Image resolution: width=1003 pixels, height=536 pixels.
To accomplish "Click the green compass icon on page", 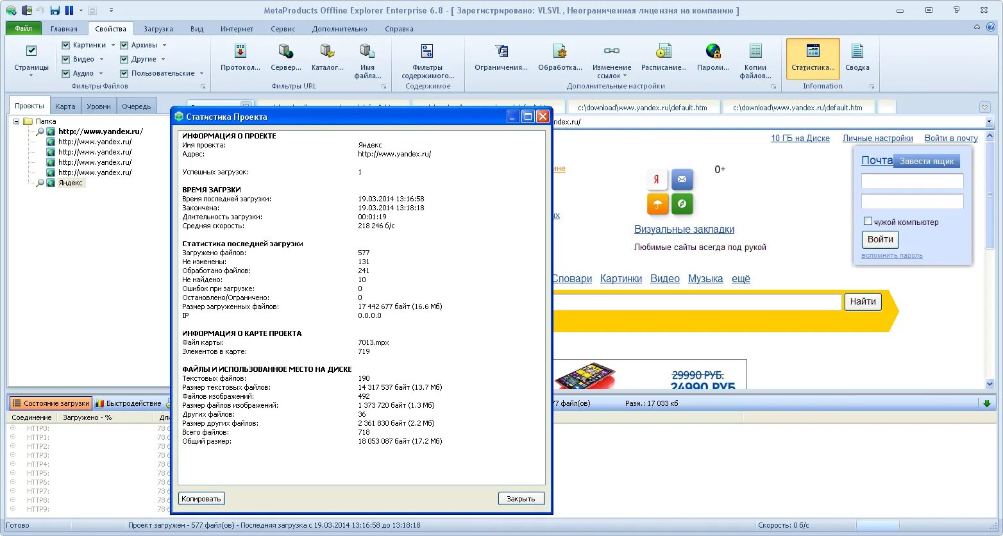I will coord(682,204).
